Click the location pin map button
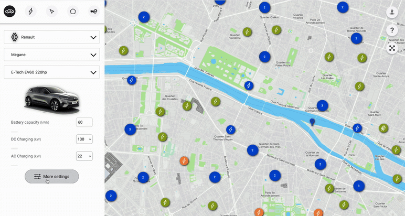Image resolution: width=405 pixels, height=216 pixels. [392, 12]
